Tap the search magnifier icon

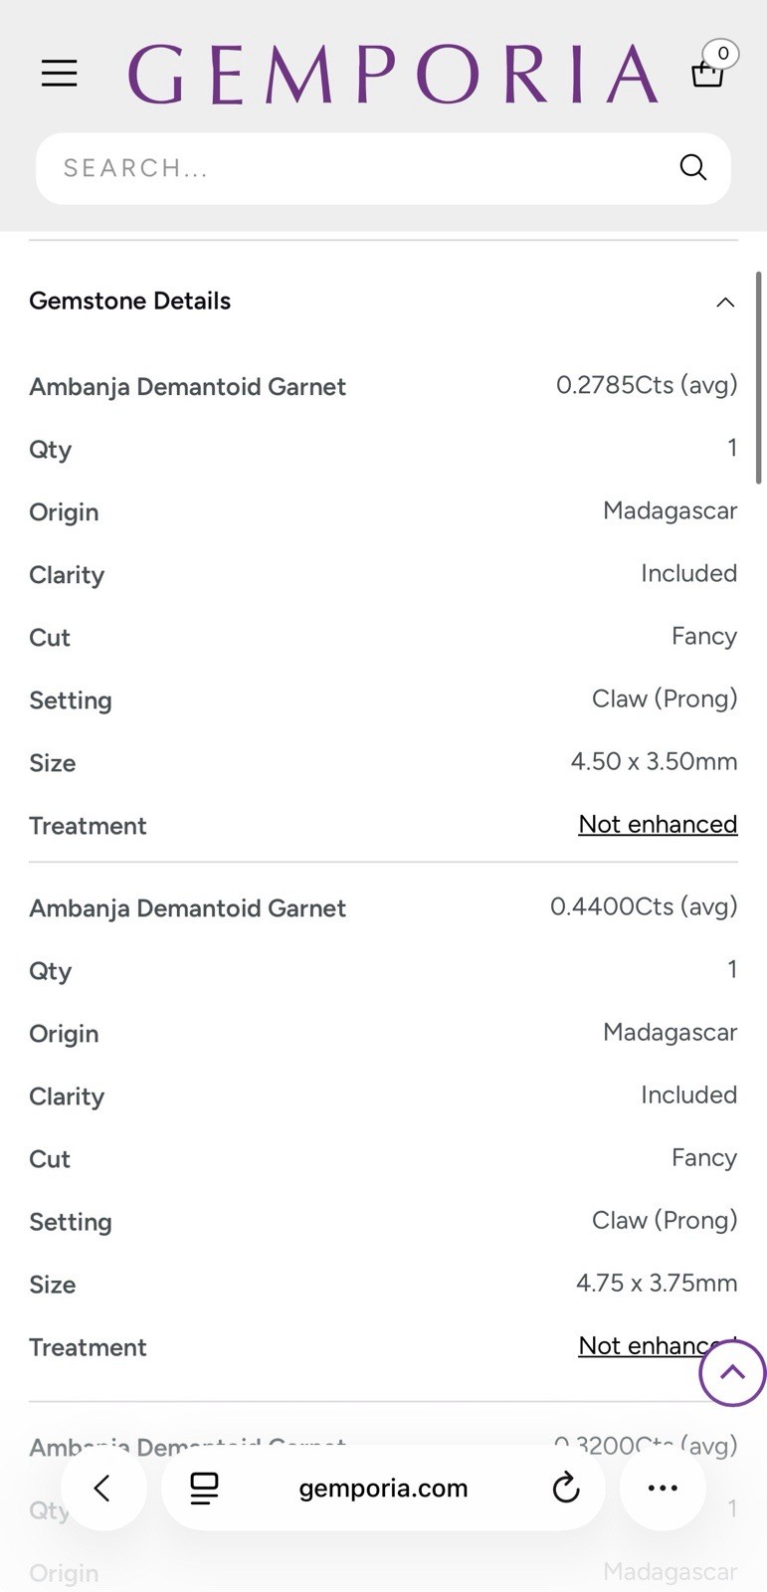pos(693,167)
